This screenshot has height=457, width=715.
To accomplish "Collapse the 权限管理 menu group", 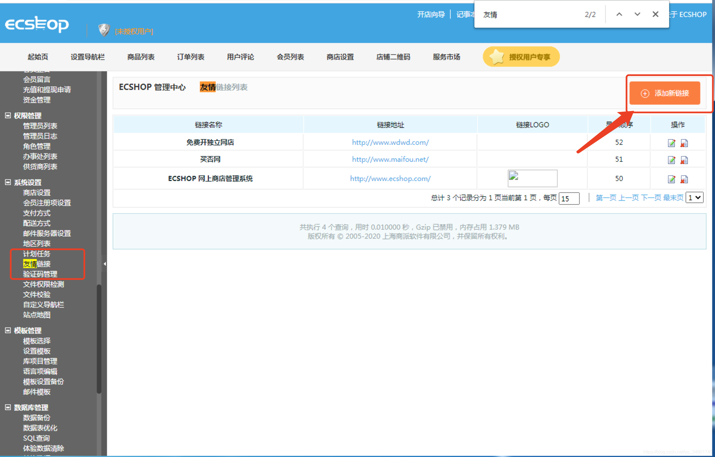I will point(8,115).
